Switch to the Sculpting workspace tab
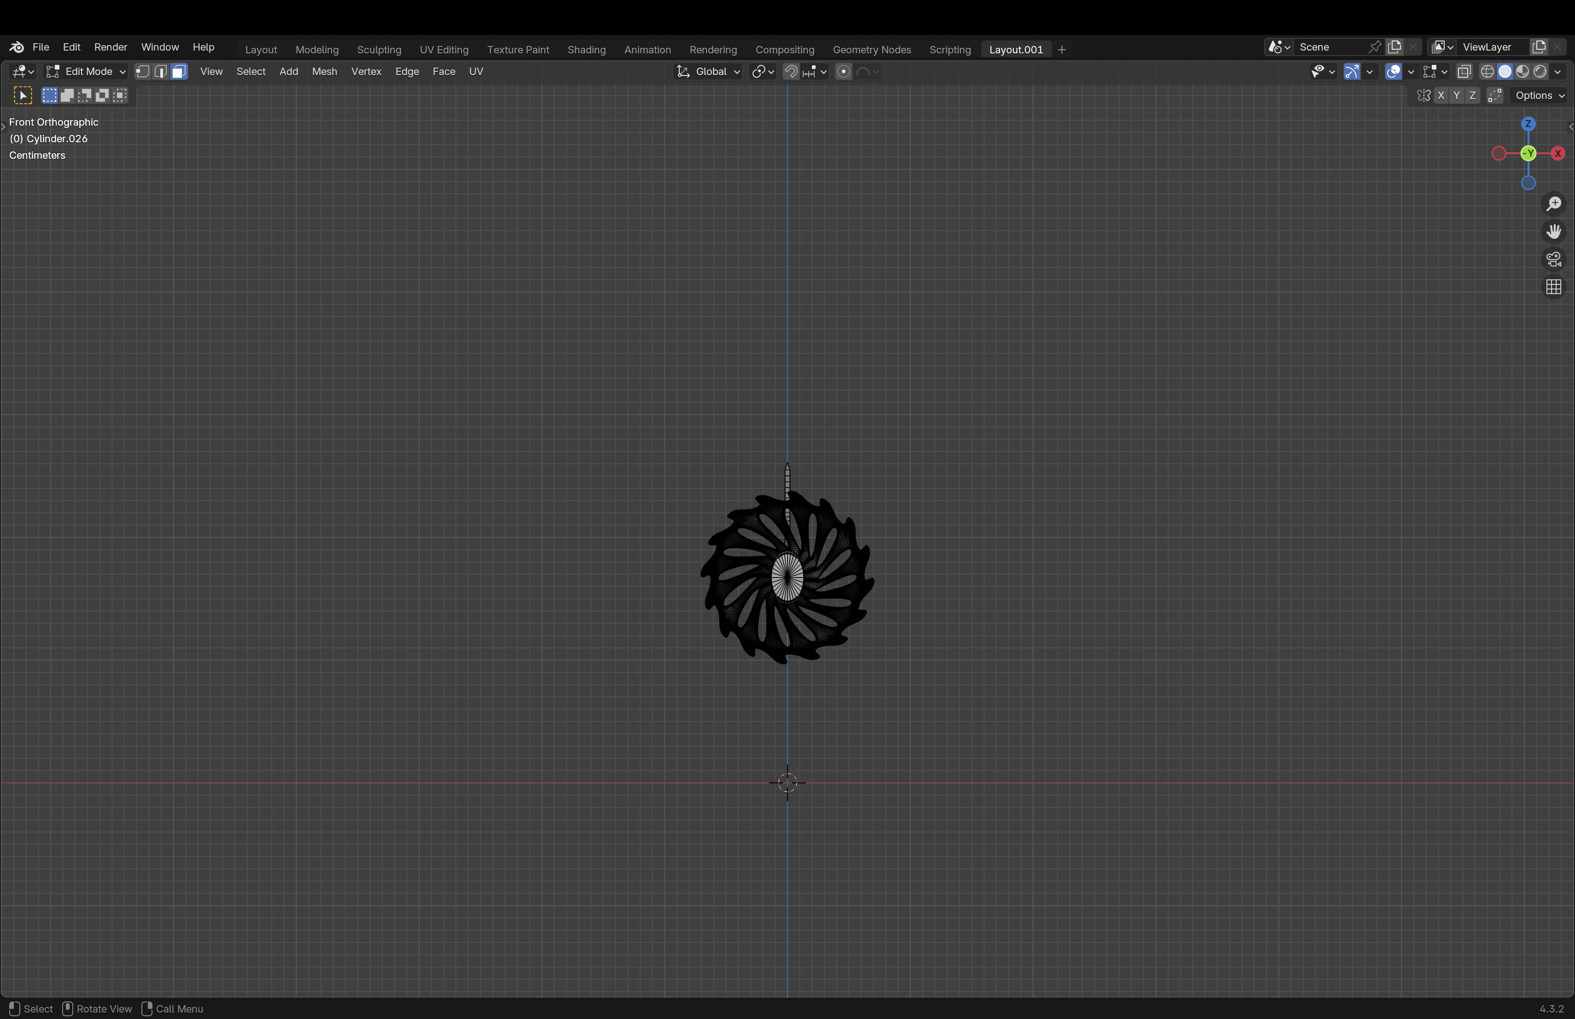Image resolution: width=1575 pixels, height=1019 pixels. pos(379,50)
